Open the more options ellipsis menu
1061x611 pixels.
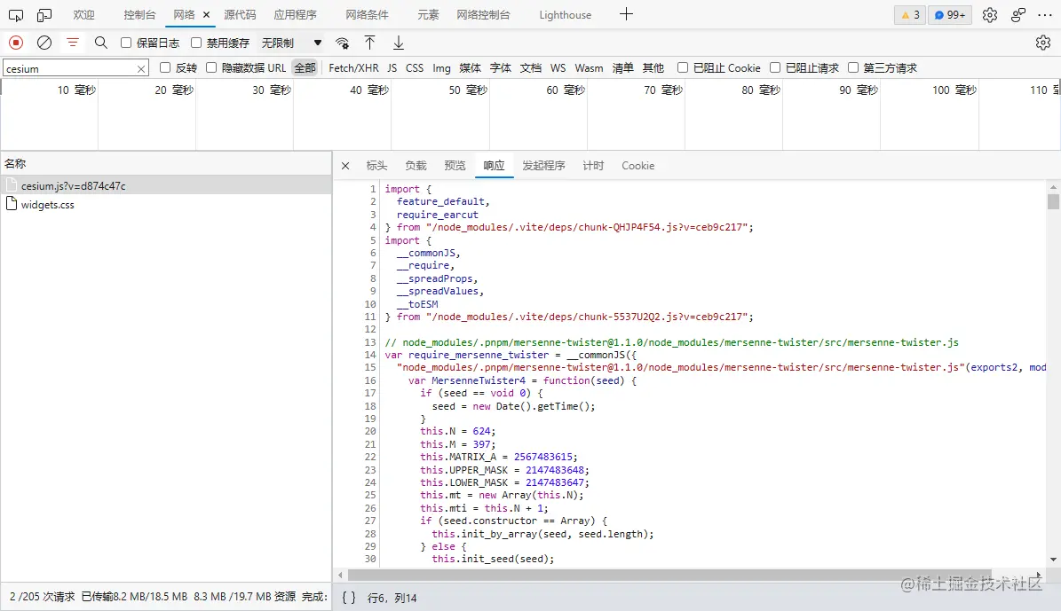(x=1045, y=15)
